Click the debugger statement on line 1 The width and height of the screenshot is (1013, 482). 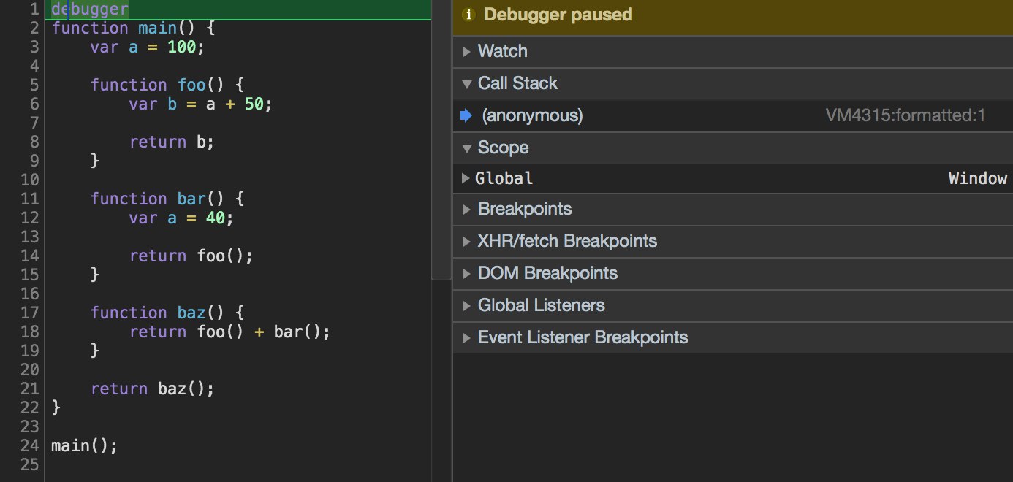coord(90,9)
